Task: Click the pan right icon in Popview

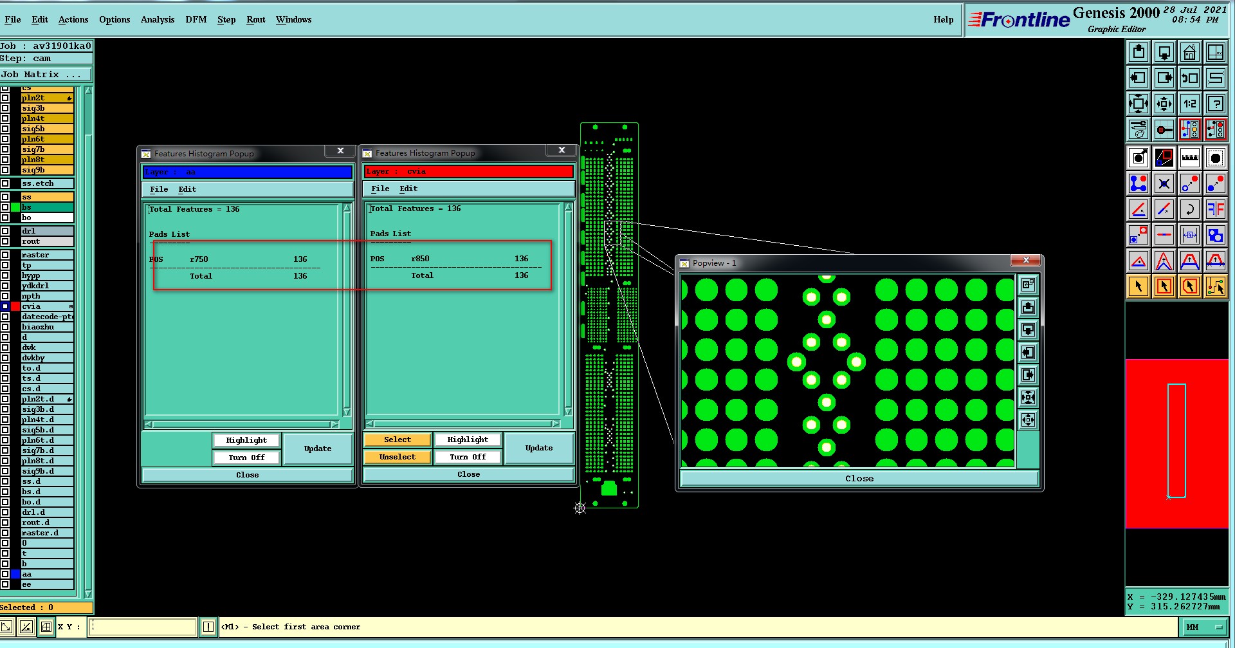Action: pos(1028,375)
